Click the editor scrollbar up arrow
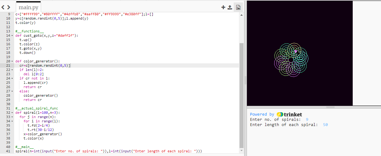This screenshot has height=156, width=381. tap(241, 14)
